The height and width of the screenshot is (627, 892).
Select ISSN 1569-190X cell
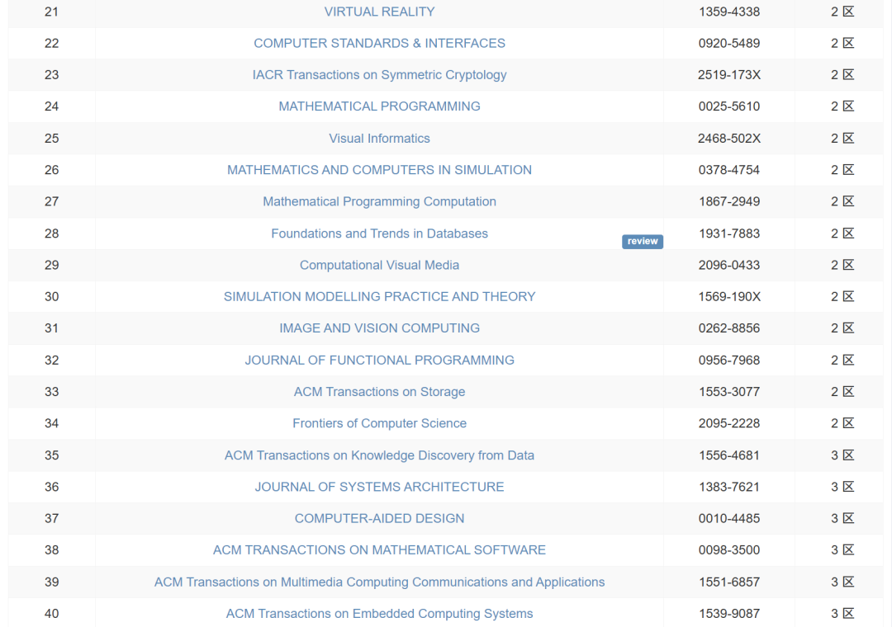pos(729,297)
